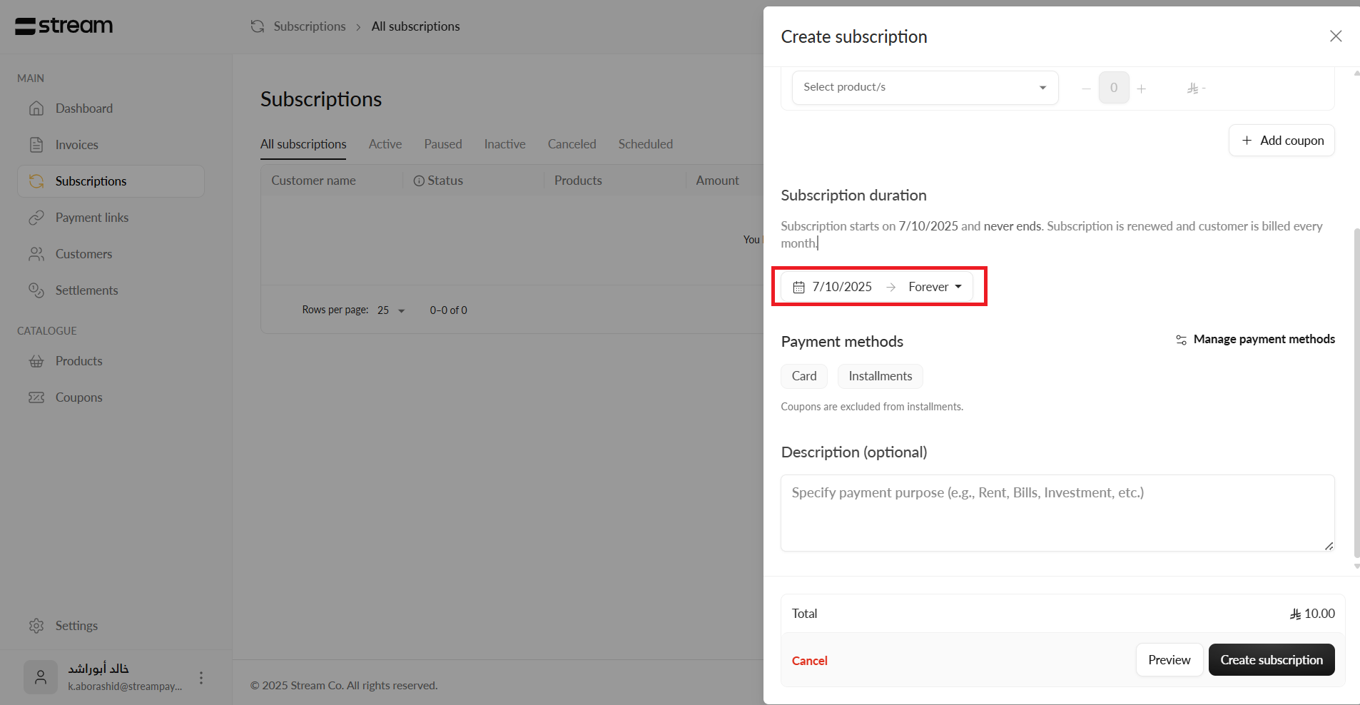Click the Payment links chain icon

(x=36, y=218)
